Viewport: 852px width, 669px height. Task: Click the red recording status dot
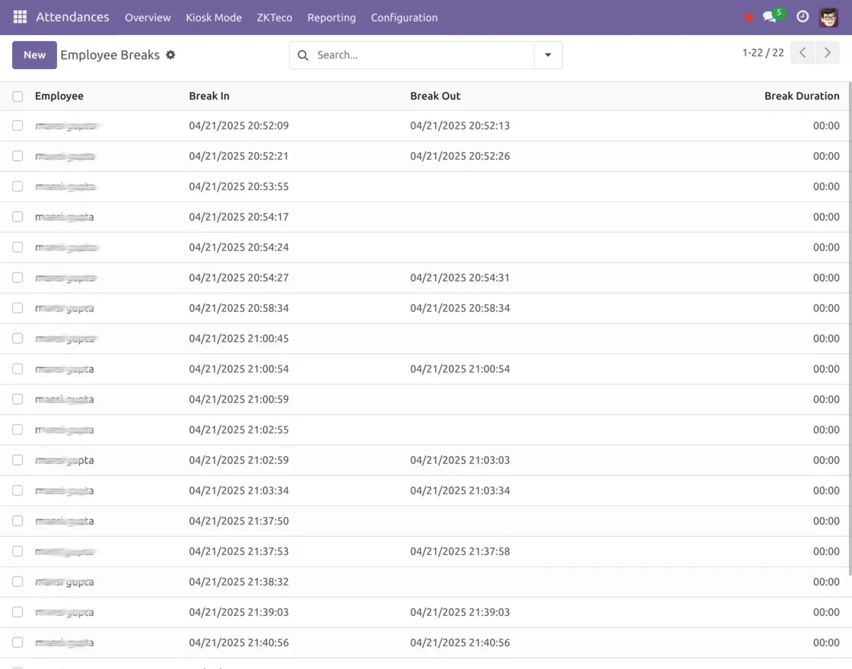coord(749,17)
